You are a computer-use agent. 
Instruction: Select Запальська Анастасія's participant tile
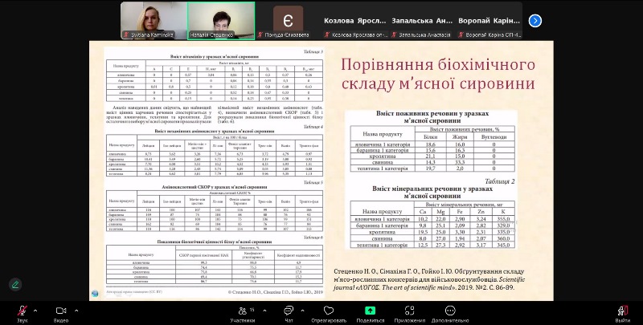[x=422, y=21]
